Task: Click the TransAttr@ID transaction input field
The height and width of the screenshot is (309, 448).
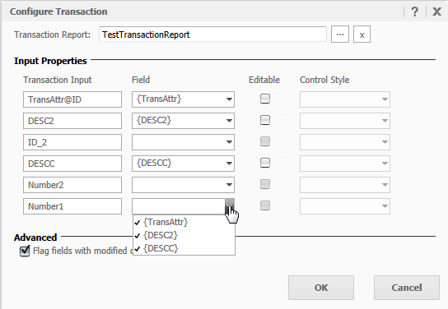Action: [x=72, y=99]
